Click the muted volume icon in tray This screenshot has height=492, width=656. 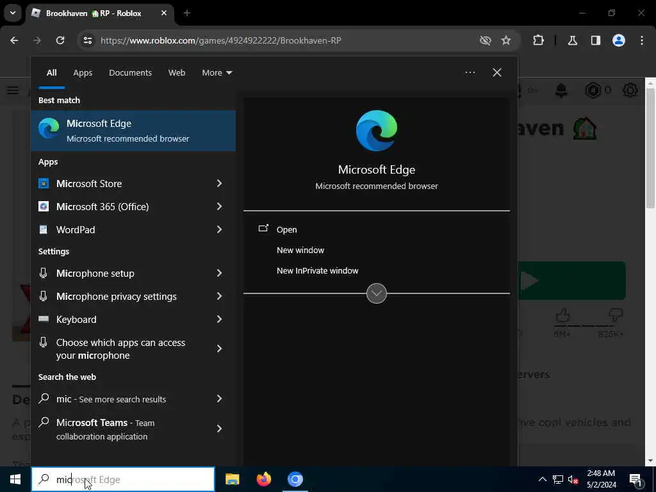573,479
